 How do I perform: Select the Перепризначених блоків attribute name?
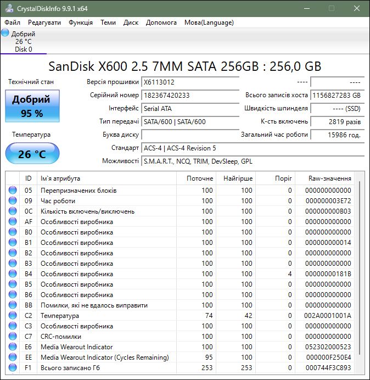(79, 191)
